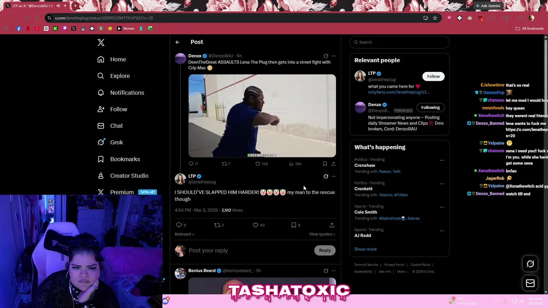Play the DeenTheGreat video thumbnail
The width and height of the screenshot is (548, 308).
coord(262,116)
